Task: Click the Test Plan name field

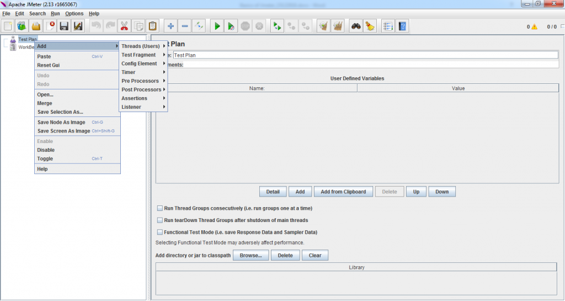Action: 365,55
